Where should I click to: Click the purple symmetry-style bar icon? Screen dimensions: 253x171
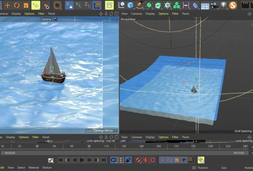(186, 5)
